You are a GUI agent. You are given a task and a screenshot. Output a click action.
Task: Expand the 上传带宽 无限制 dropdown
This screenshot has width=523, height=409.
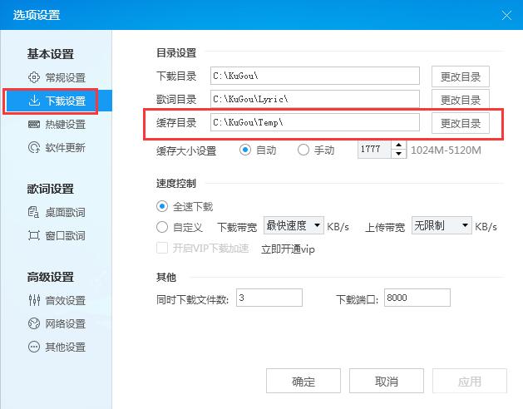click(442, 225)
